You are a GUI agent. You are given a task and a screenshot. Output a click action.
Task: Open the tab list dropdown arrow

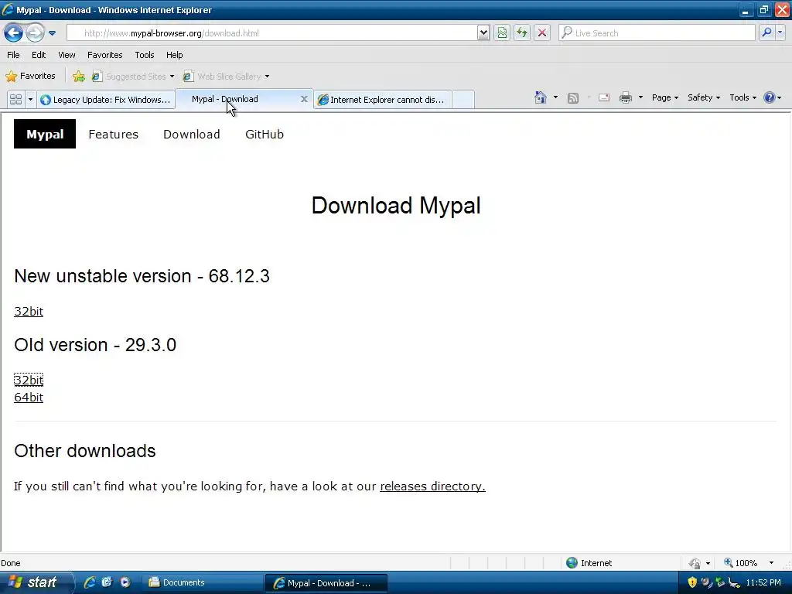pyautogui.click(x=30, y=100)
